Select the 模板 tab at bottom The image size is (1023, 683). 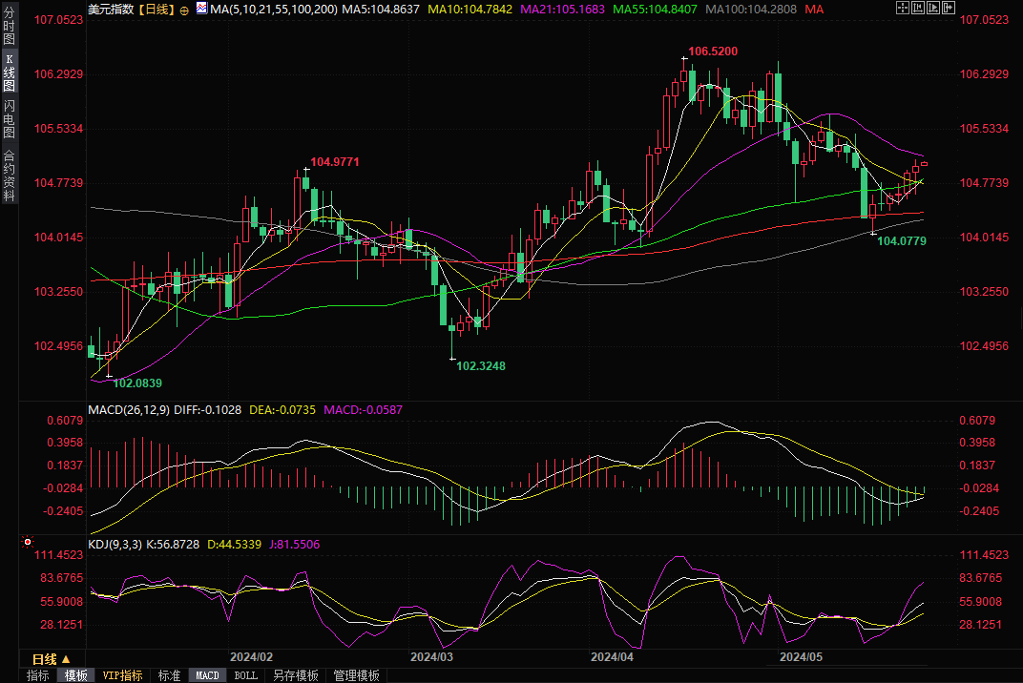point(76,675)
